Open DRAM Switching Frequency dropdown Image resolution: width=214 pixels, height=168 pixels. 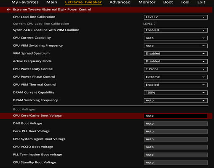coord(176,100)
